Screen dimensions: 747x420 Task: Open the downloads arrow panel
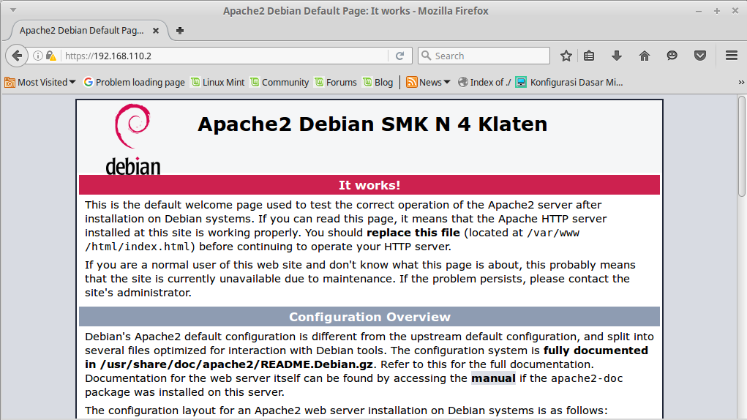[x=617, y=56]
